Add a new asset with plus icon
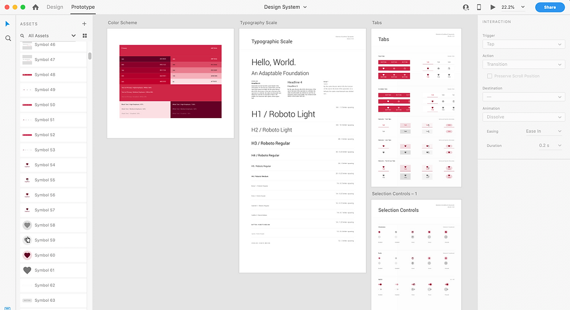 pos(85,24)
